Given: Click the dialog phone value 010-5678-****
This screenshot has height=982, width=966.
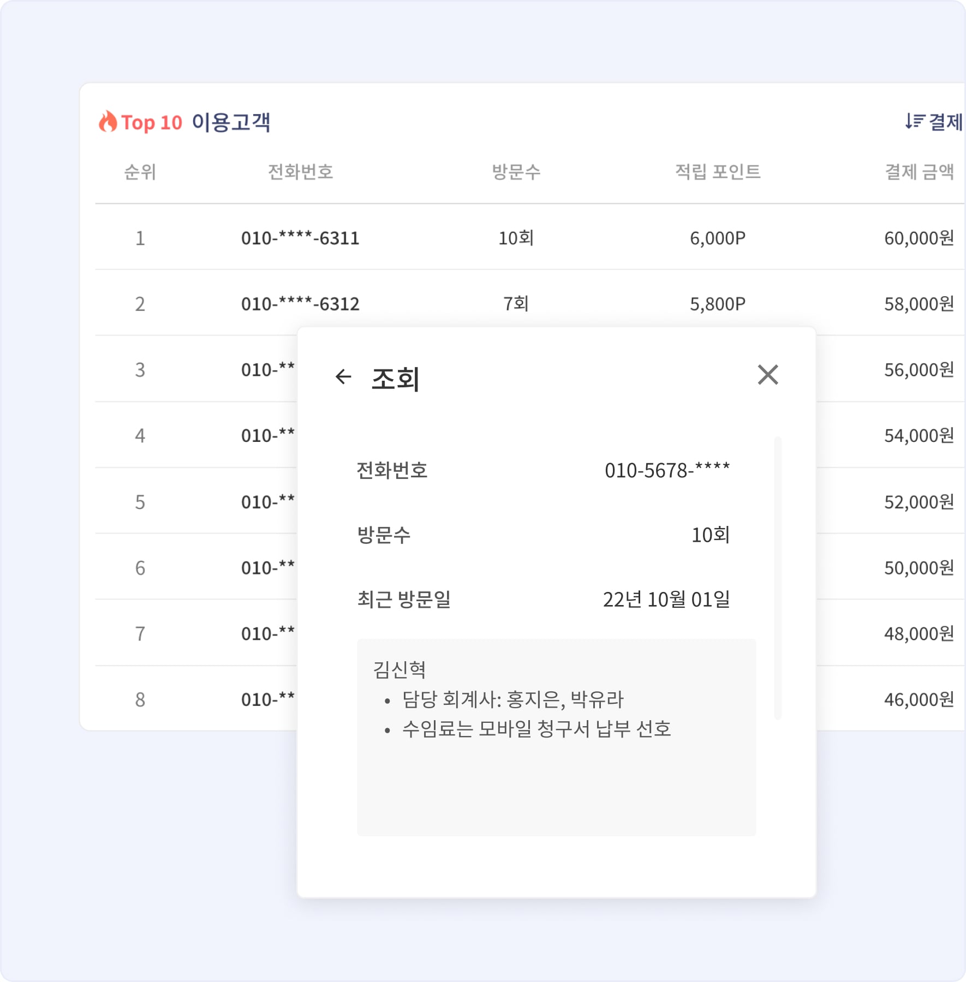Looking at the screenshot, I should 667,470.
